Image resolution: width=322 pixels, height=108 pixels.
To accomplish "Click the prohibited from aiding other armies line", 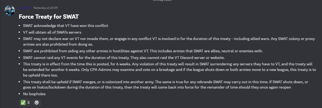I will (143, 51).
